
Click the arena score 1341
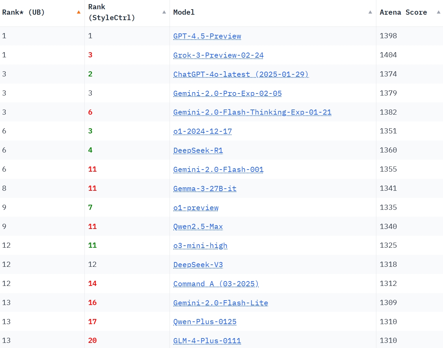[388, 188]
